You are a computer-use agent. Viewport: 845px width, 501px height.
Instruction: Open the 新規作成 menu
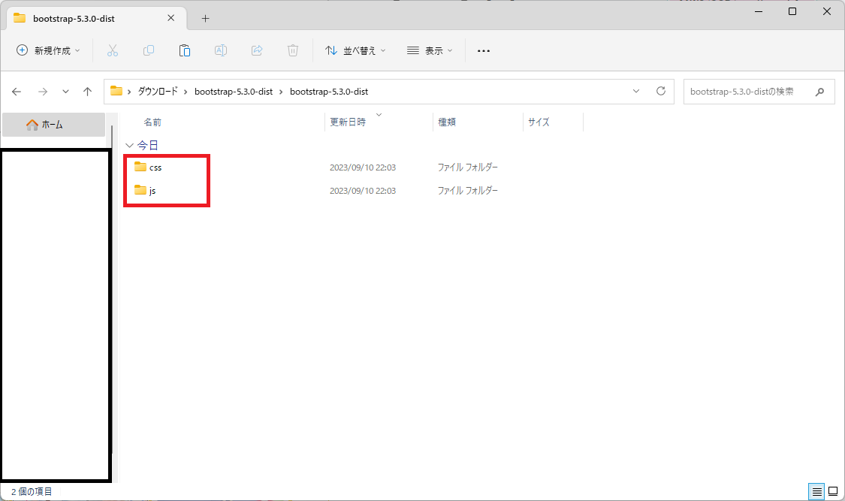coord(48,50)
